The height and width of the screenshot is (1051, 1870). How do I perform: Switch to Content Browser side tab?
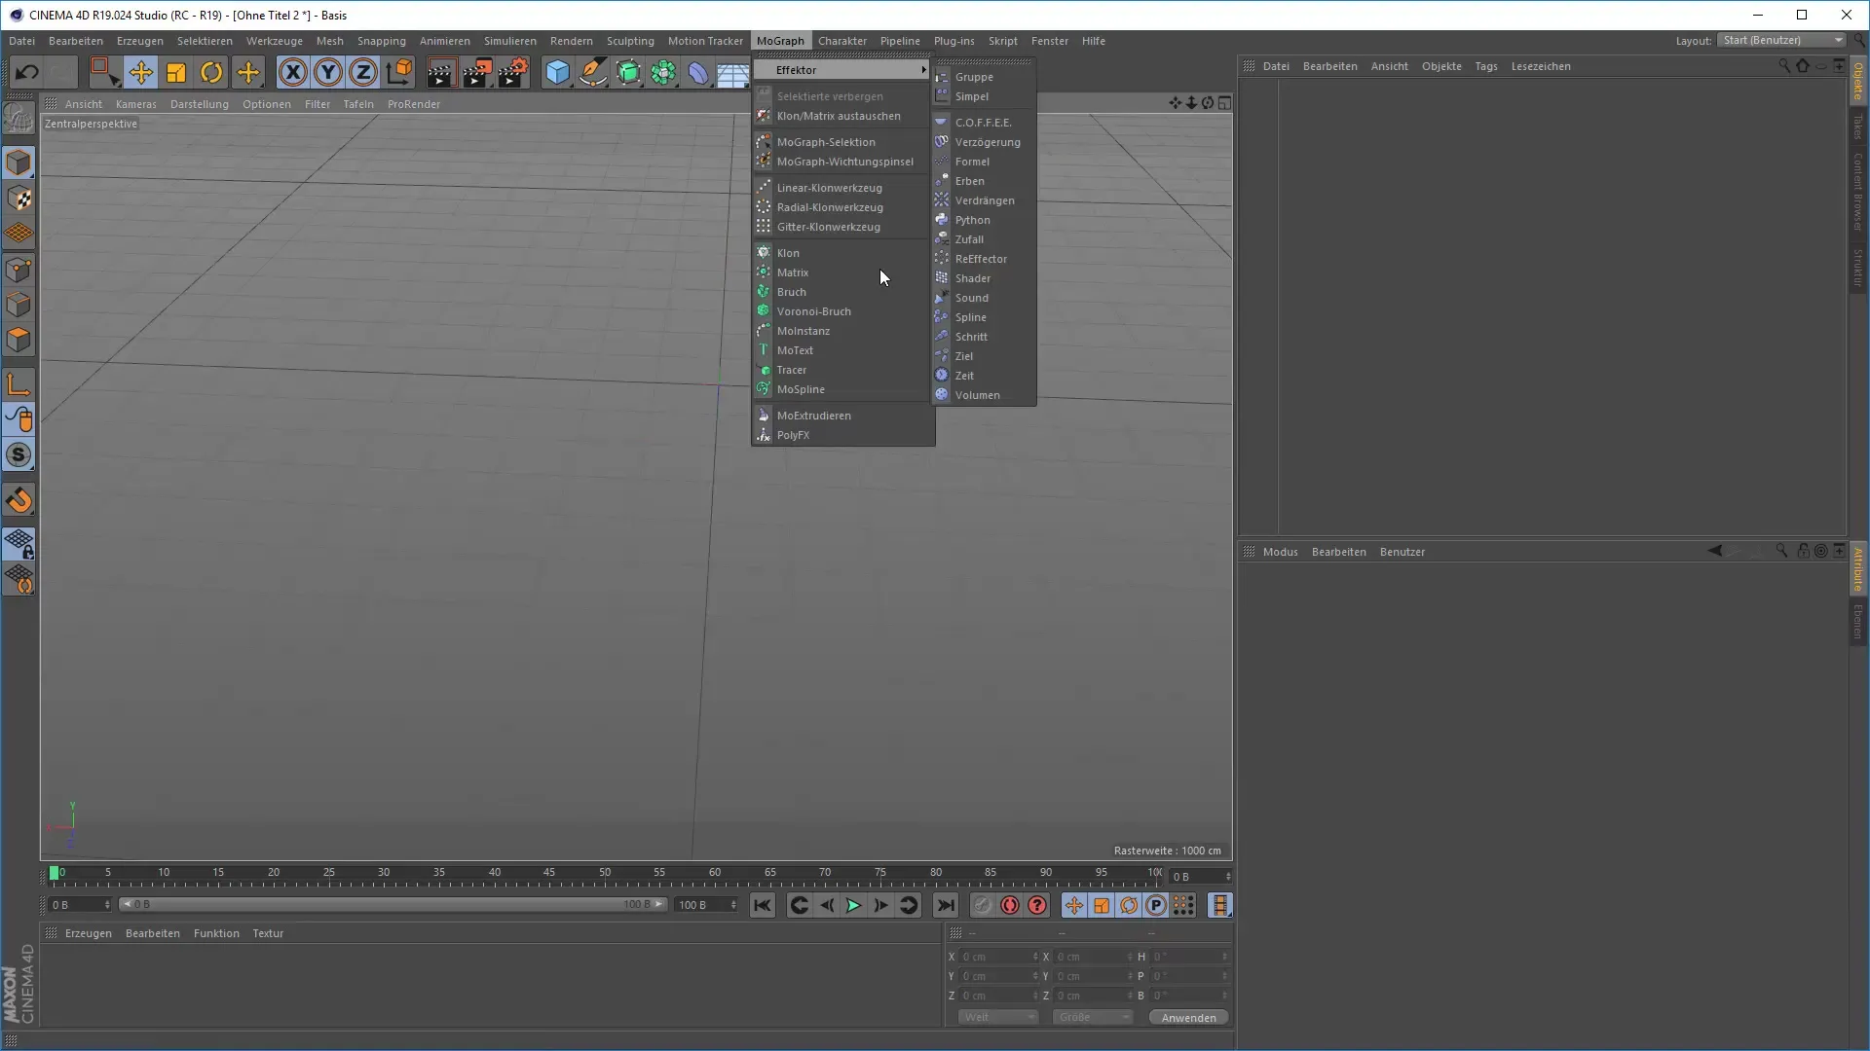point(1858,193)
